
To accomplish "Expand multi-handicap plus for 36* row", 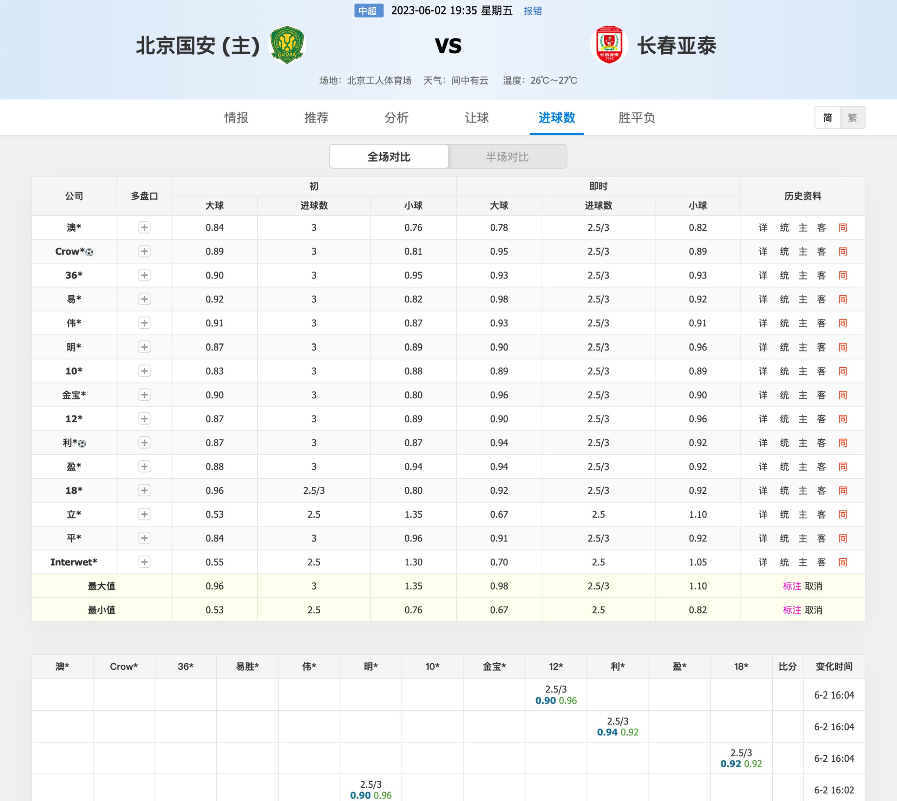I will click(x=144, y=275).
